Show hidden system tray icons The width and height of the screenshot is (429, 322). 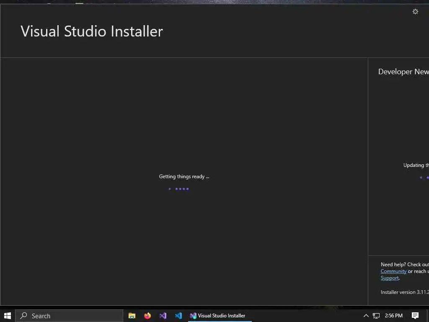(x=366, y=316)
